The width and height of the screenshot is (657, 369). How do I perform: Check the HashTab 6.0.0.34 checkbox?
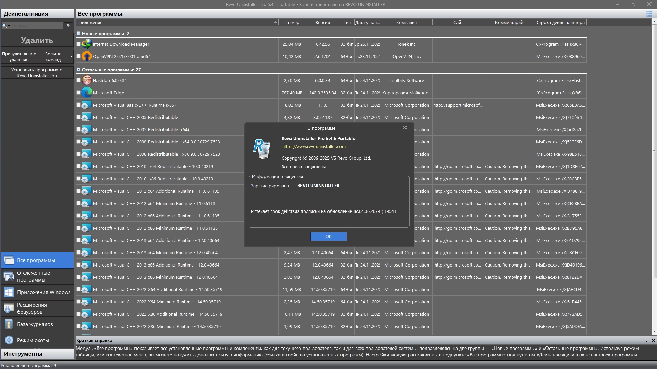click(x=78, y=80)
